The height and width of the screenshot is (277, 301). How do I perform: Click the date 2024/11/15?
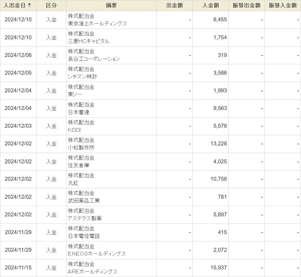tap(18, 267)
